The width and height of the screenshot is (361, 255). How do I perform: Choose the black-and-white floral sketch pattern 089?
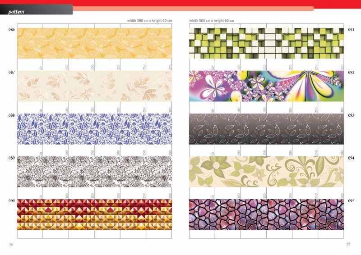tap(94, 171)
